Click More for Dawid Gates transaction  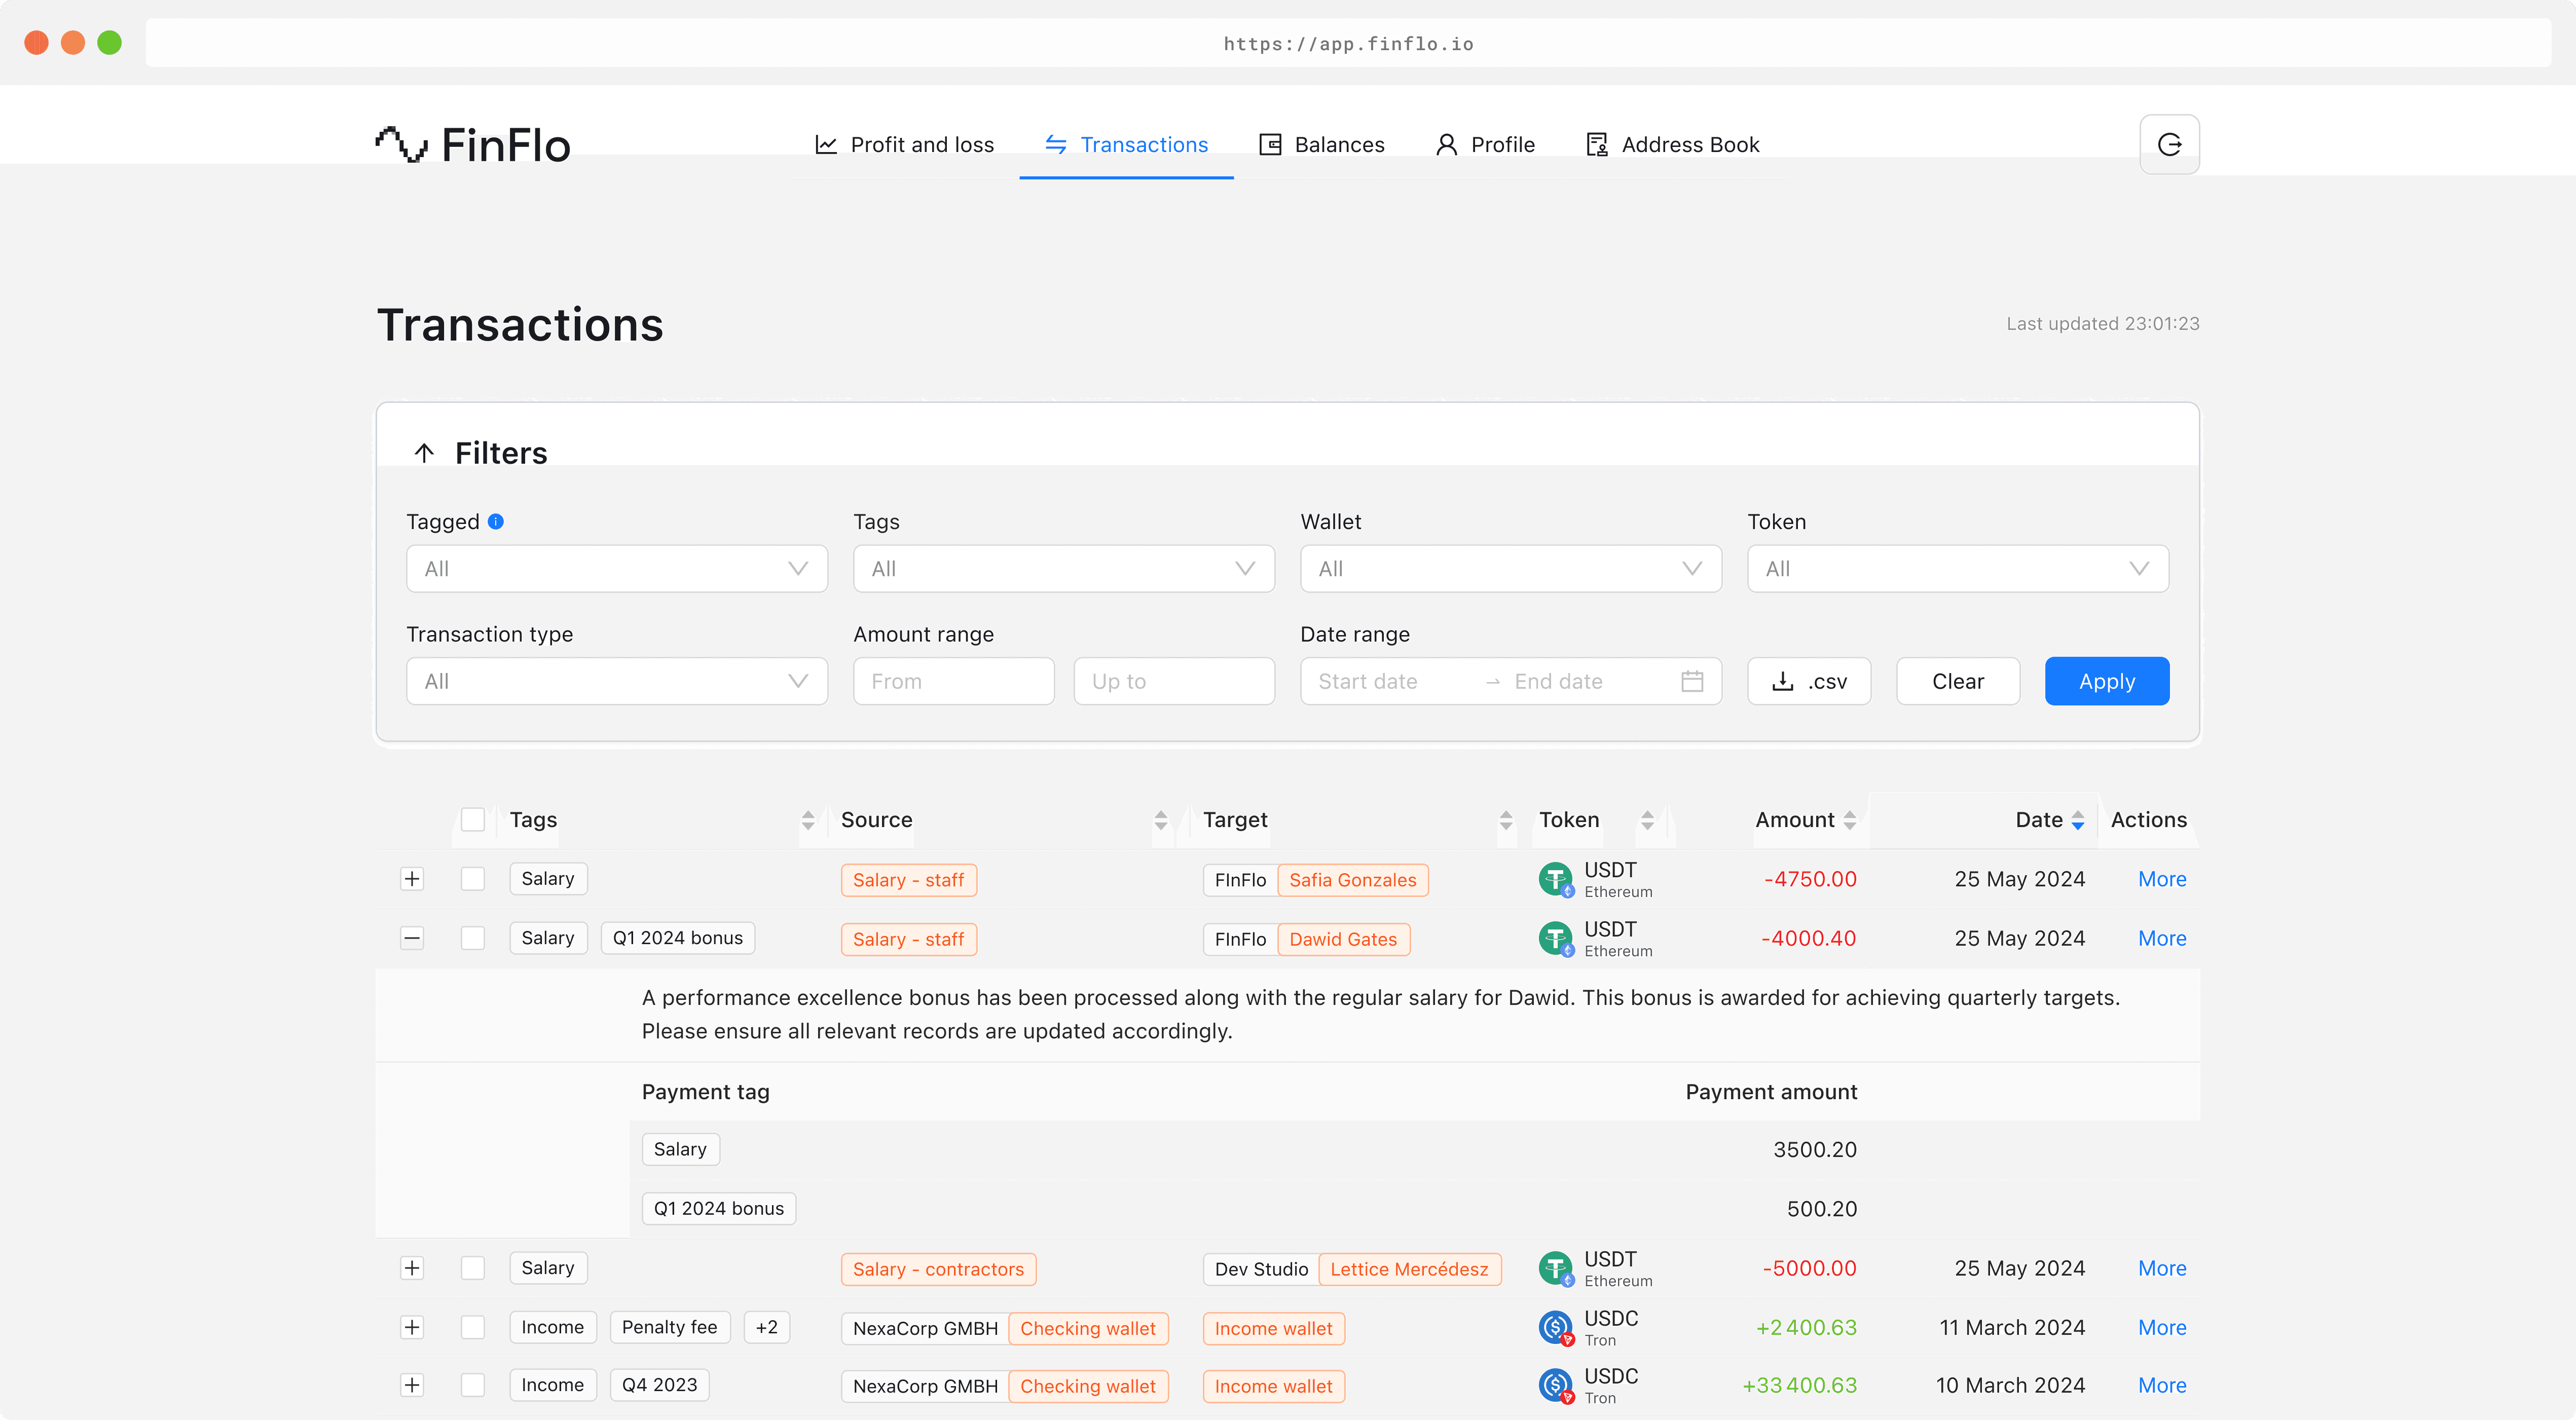click(x=2162, y=938)
